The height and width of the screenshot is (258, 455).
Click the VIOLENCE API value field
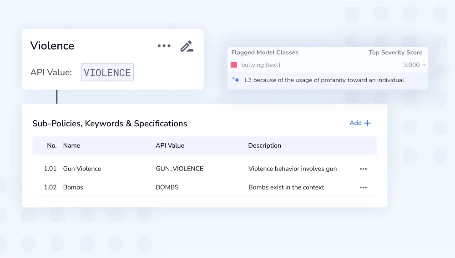107,72
